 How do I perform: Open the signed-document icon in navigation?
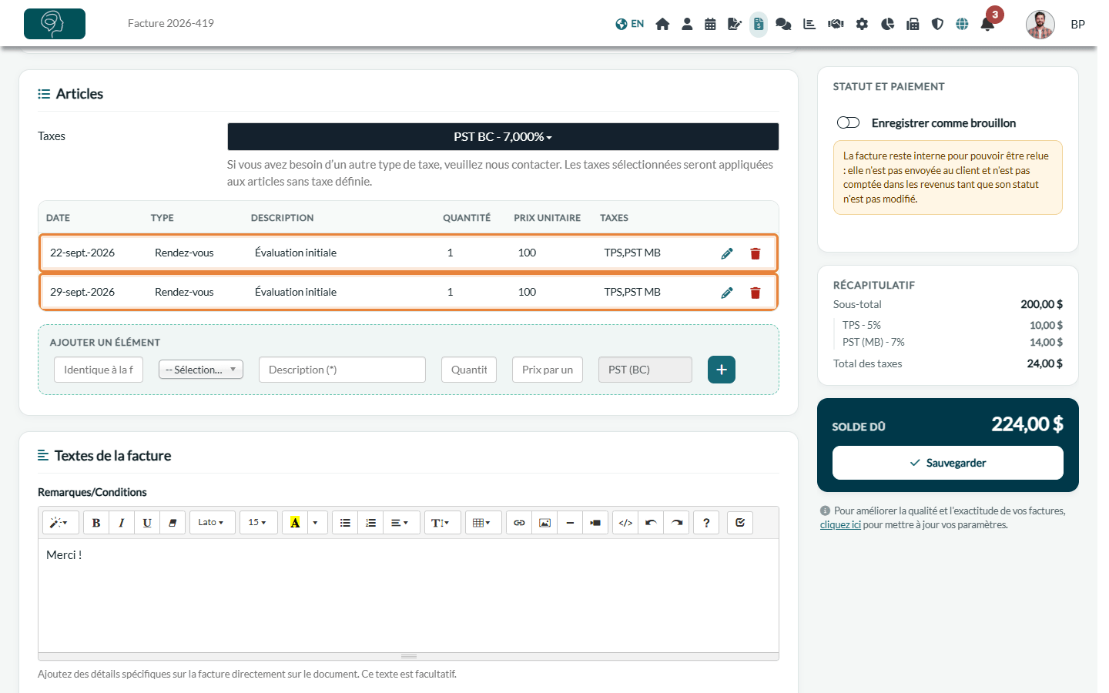[735, 24]
